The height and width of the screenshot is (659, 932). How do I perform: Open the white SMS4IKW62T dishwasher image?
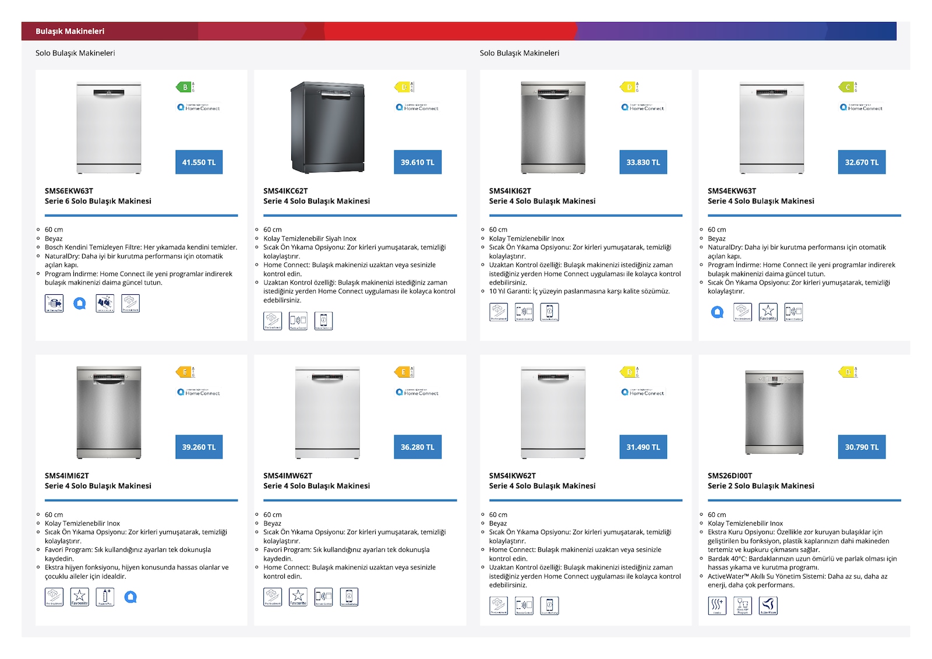tap(553, 413)
